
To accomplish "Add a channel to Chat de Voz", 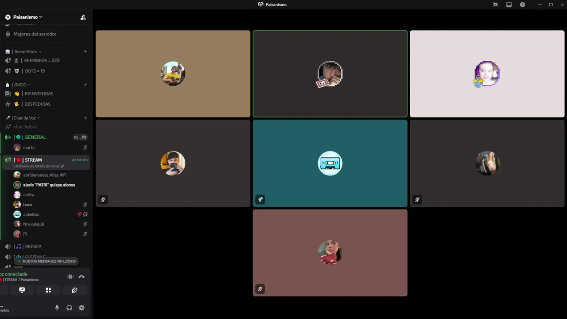I will pyautogui.click(x=85, y=118).
